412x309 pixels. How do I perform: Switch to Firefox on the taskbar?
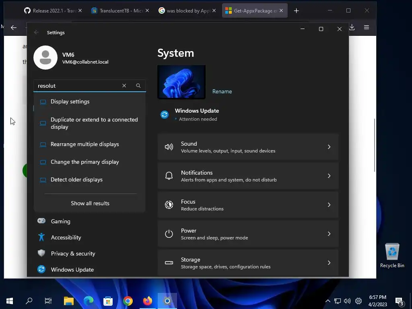[148, 301]
